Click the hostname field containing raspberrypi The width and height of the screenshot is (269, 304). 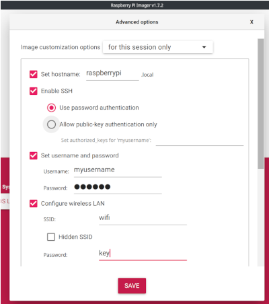coord(112,74)
